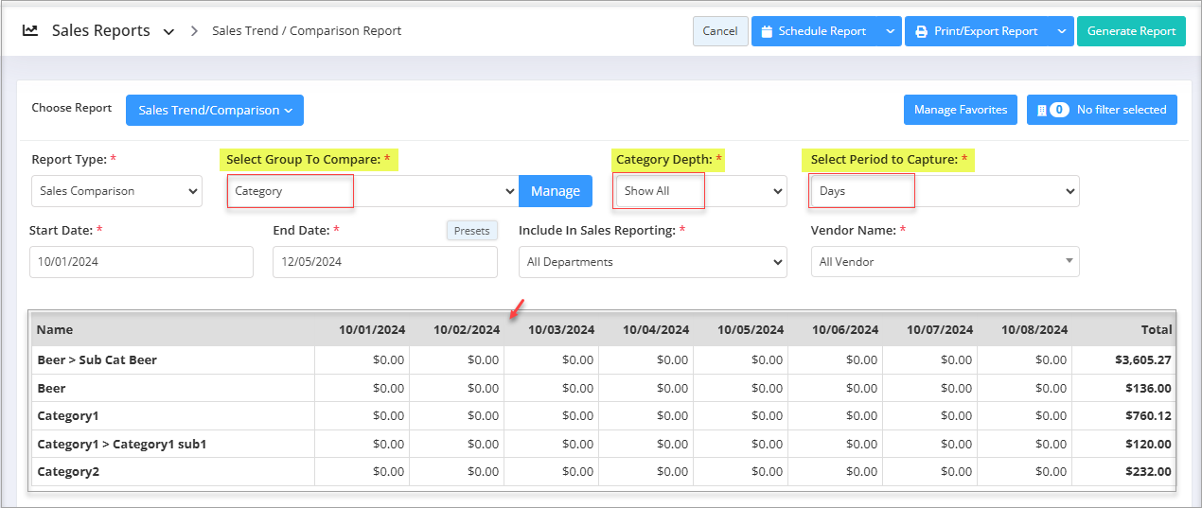Screen dimensions: 1202x508
Task: Click the Sales Reports chart icon
Action: coord(30,30)
